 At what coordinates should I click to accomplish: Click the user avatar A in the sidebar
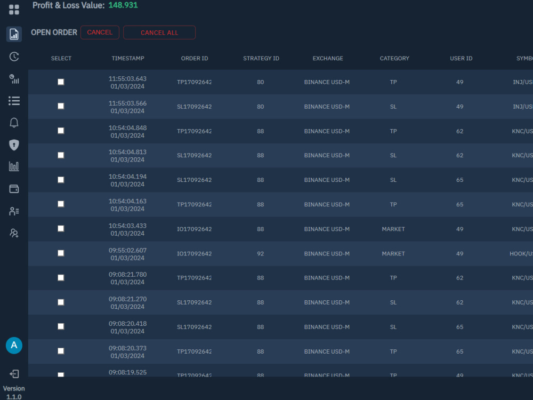point(14,346)
